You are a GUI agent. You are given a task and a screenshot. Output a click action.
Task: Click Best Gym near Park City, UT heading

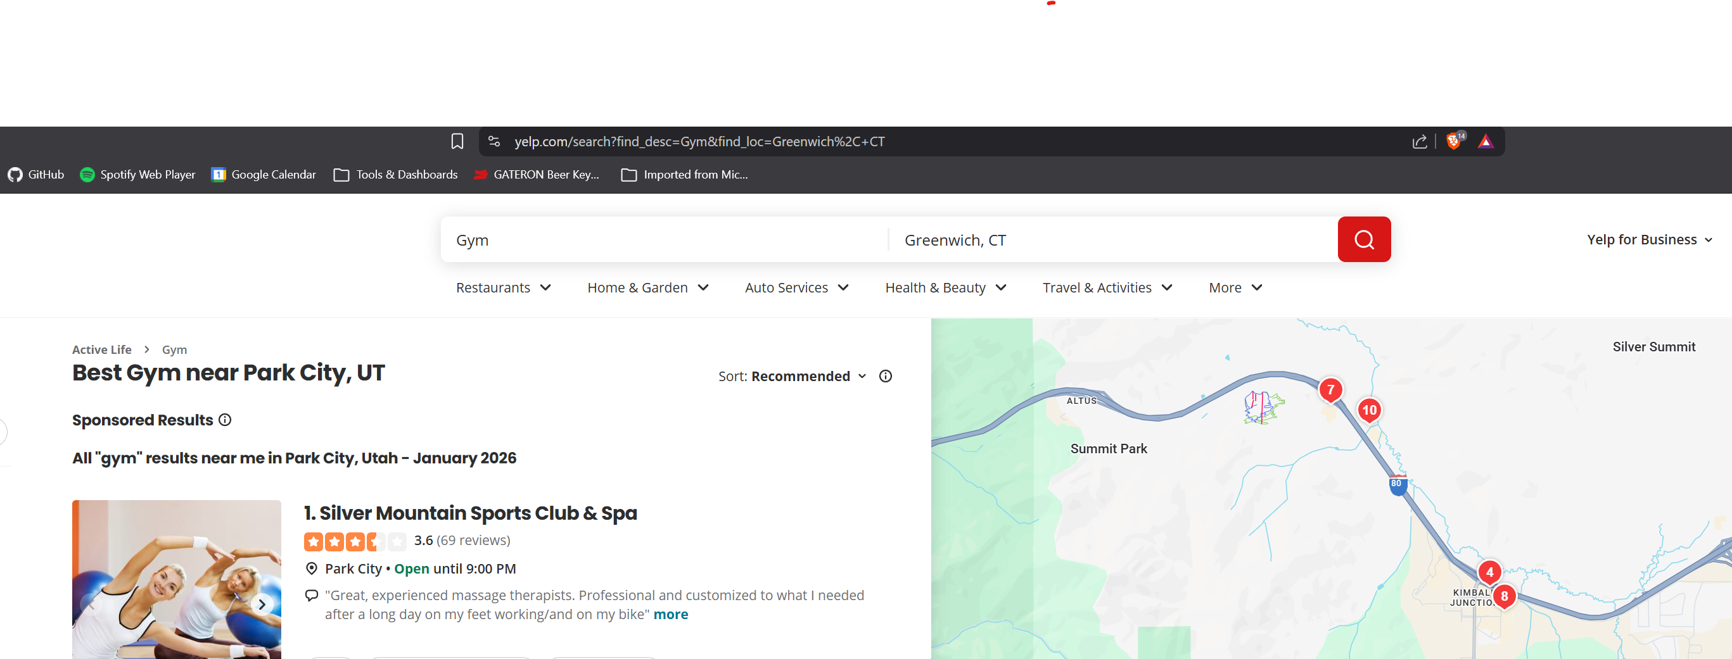(229, 373)
